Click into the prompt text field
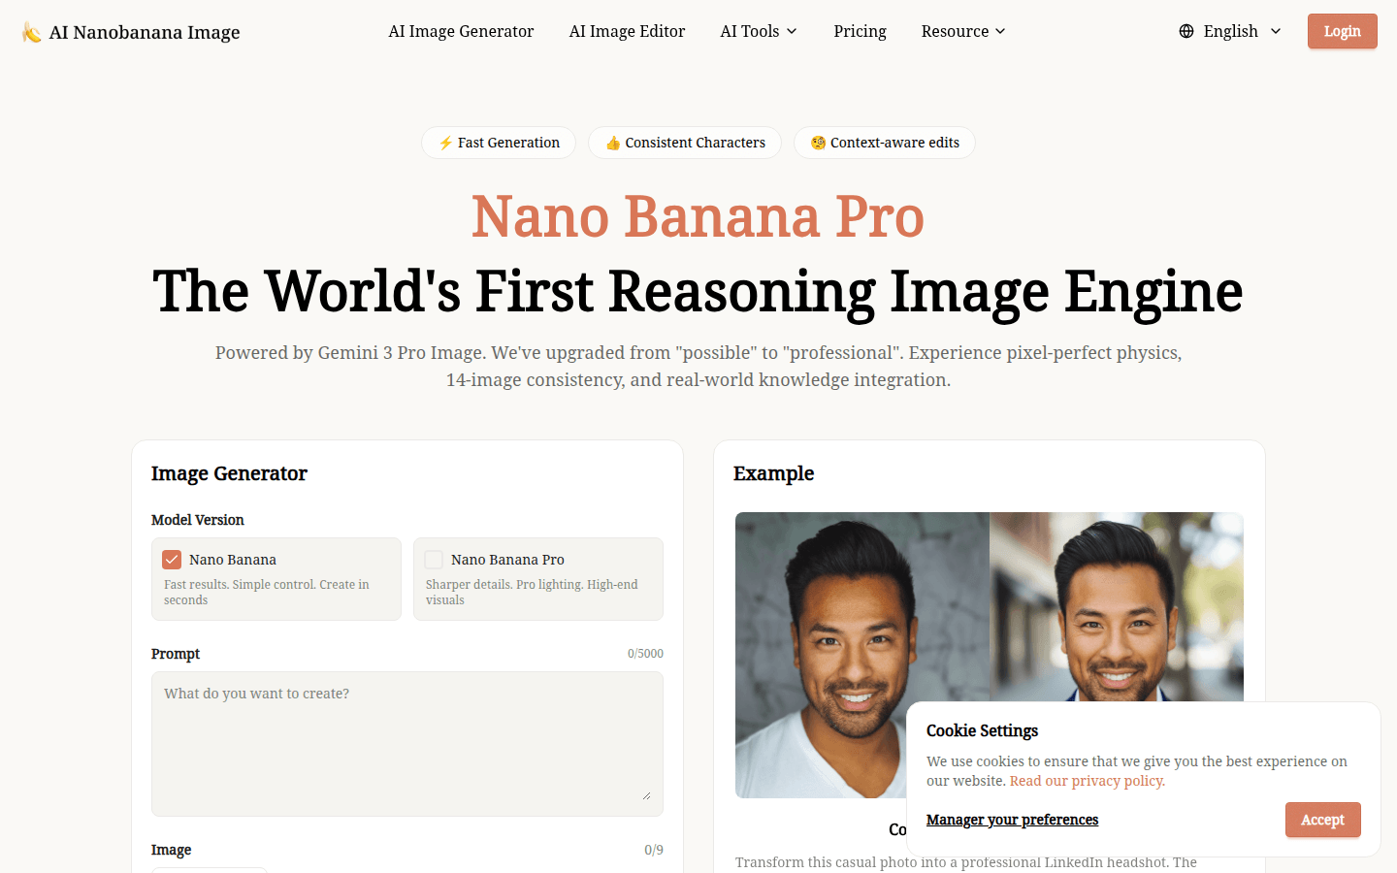Screen dimensions: 1397x873 coord(407,744)
